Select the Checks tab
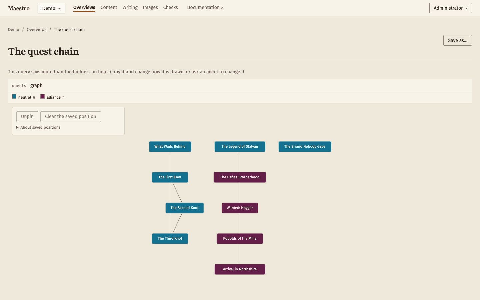The height and width of the screenshot is (300, 480). (170, 7)
